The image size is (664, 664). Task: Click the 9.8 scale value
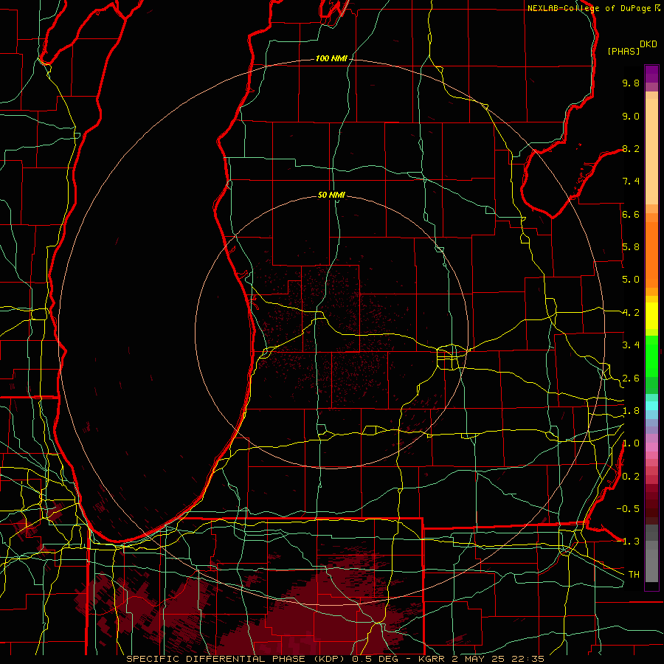pyautogui.click(x=631, y=83)
